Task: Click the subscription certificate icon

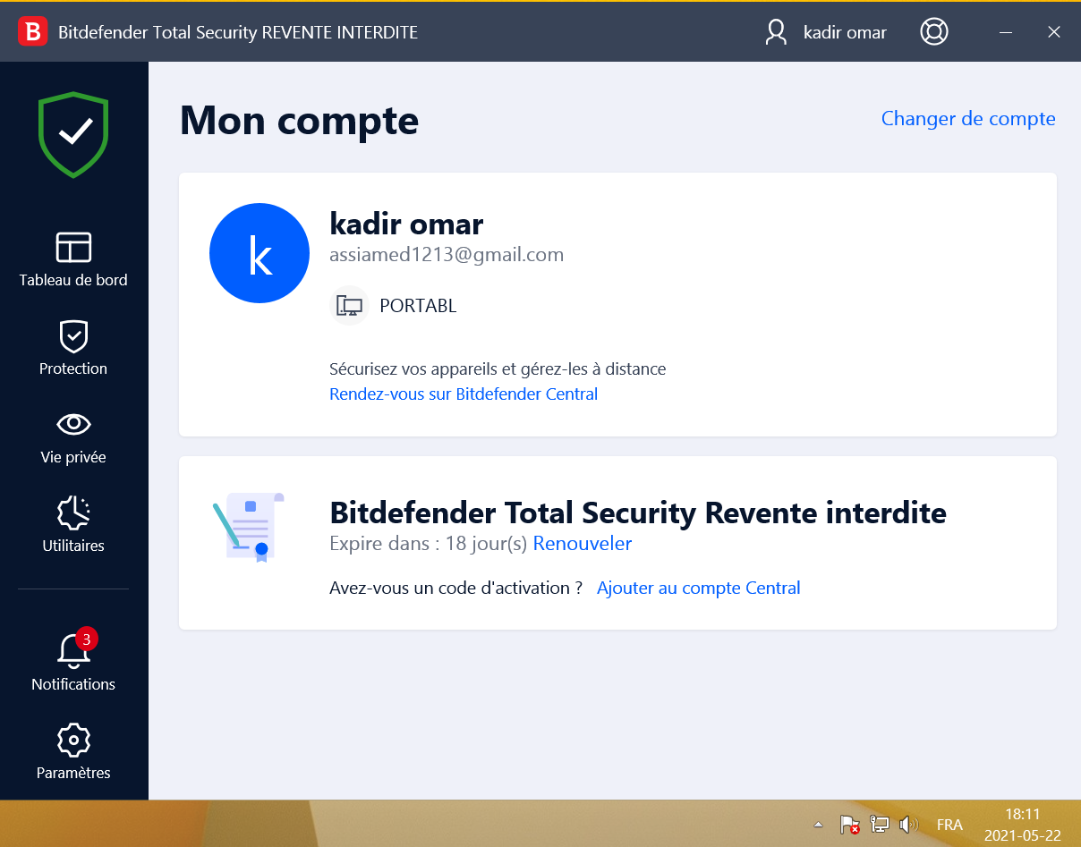Action: 249,527
